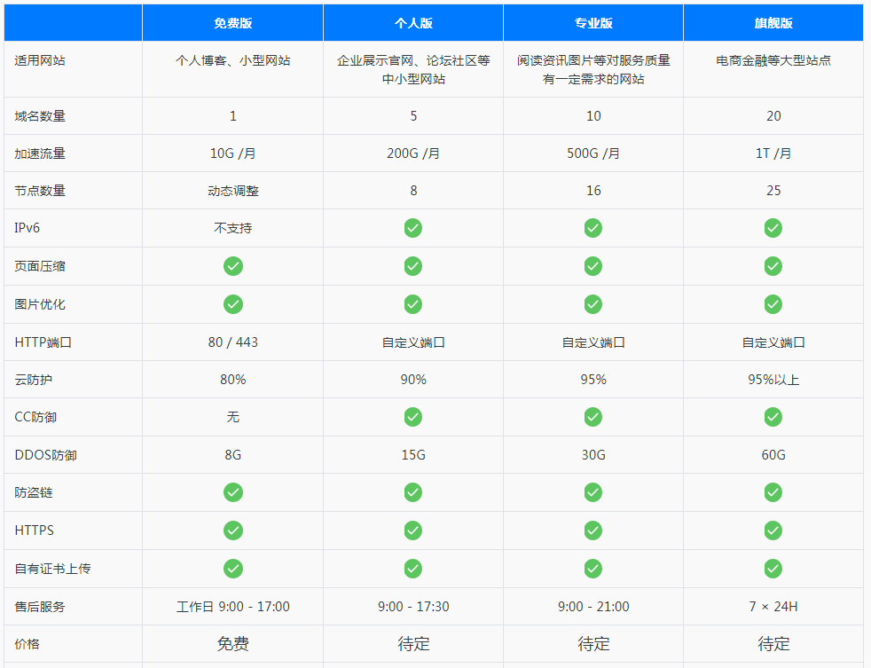Click the 图片优化 checkmark under 个人版
871x668 pixels.
[x=412, y=304]
